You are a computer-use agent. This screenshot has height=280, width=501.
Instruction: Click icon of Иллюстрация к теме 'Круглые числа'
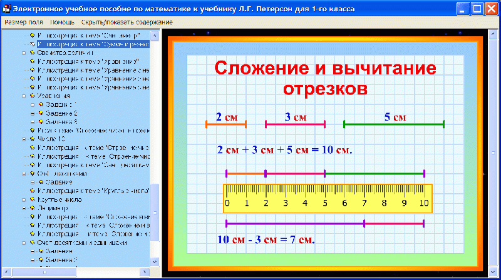pos(33,191)
